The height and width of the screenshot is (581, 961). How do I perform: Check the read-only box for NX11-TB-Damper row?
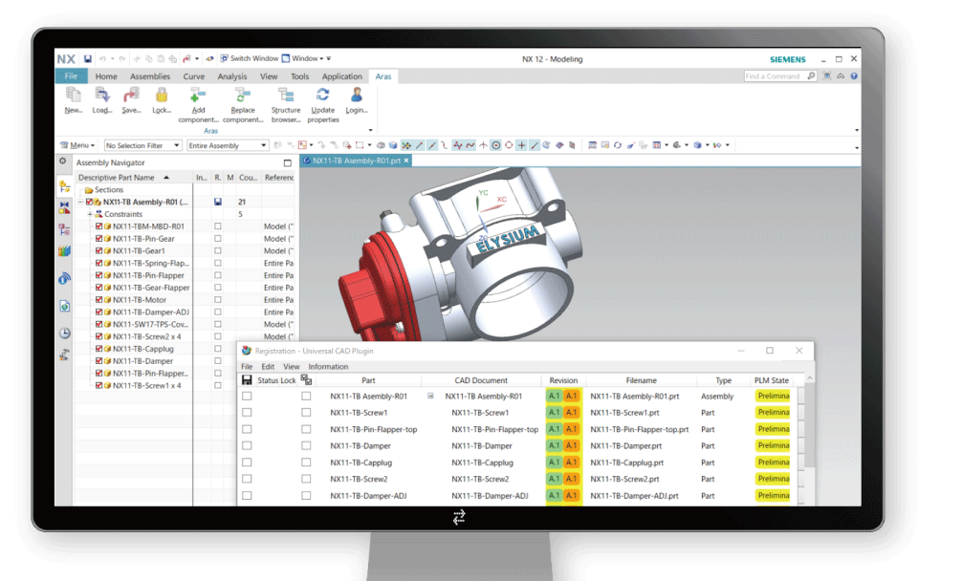(x=218, y=360)
